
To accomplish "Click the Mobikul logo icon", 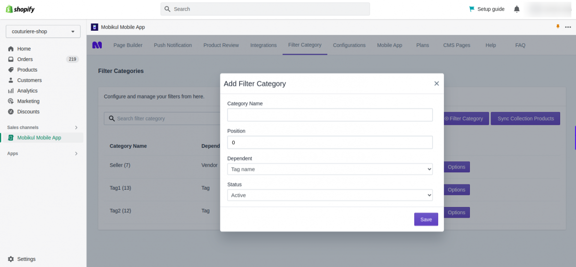I will [97, 45].
